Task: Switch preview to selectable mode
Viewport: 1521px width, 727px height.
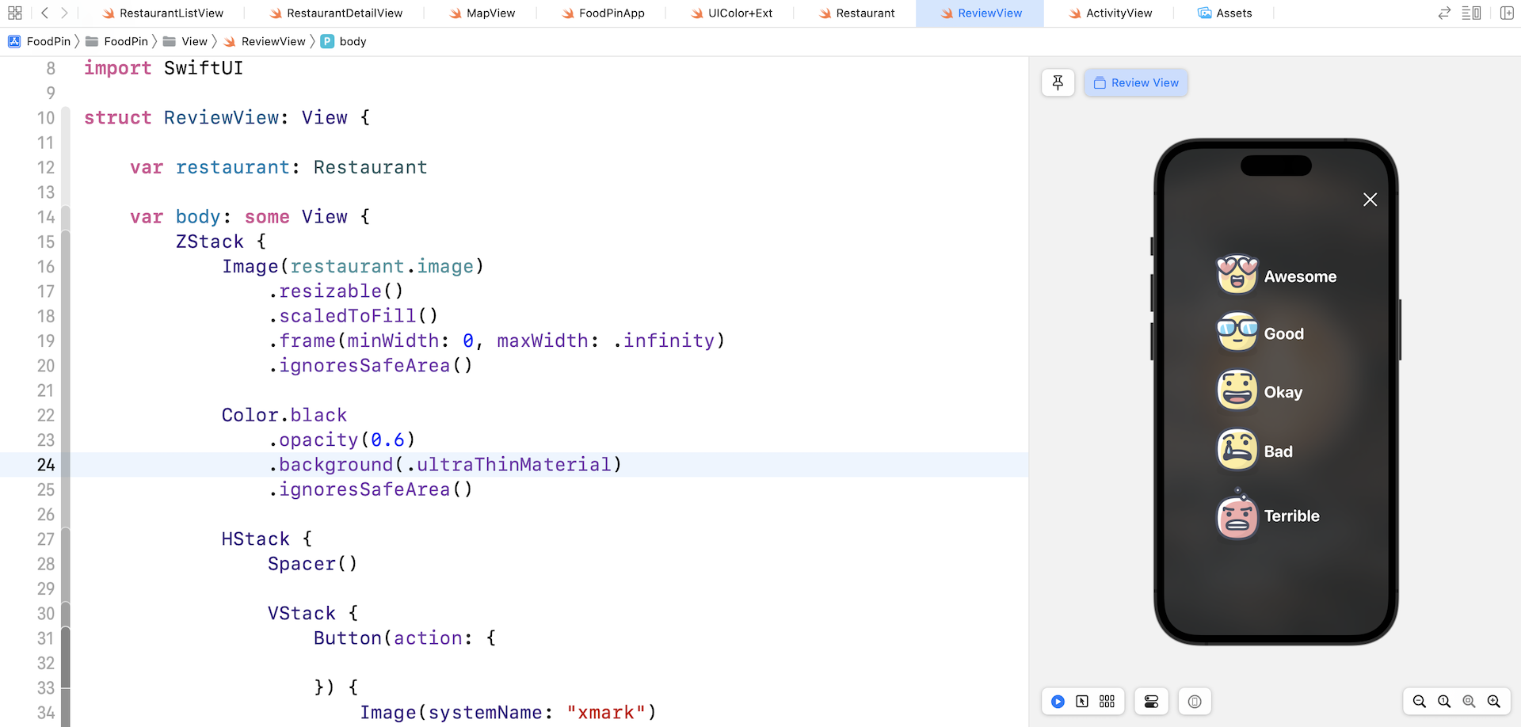Action: click(1082, 702)
